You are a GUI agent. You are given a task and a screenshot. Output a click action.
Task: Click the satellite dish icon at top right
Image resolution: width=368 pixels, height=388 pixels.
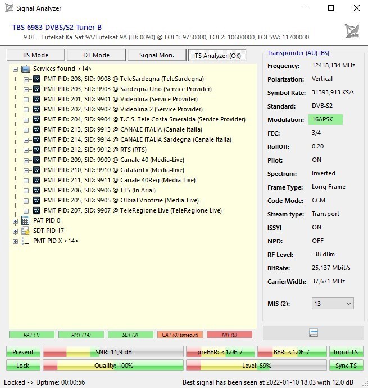tap(352, 31)
